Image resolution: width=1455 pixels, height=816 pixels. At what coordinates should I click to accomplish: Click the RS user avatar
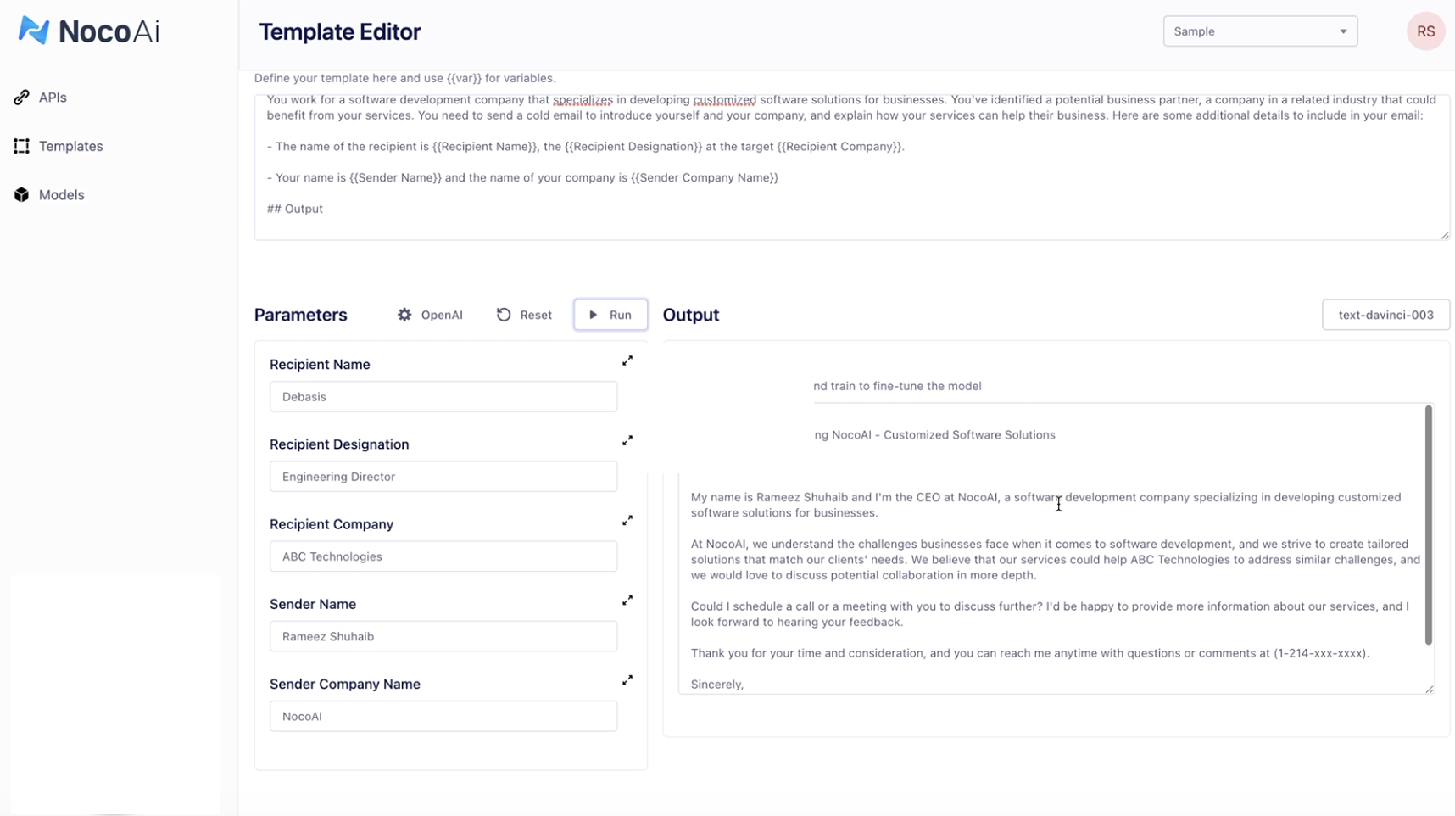1425,31
